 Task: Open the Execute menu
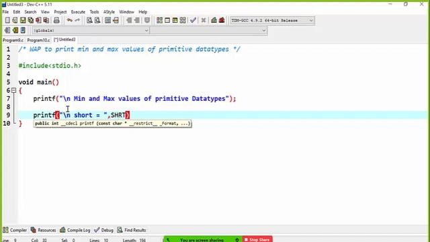click(x=78, y=12)
